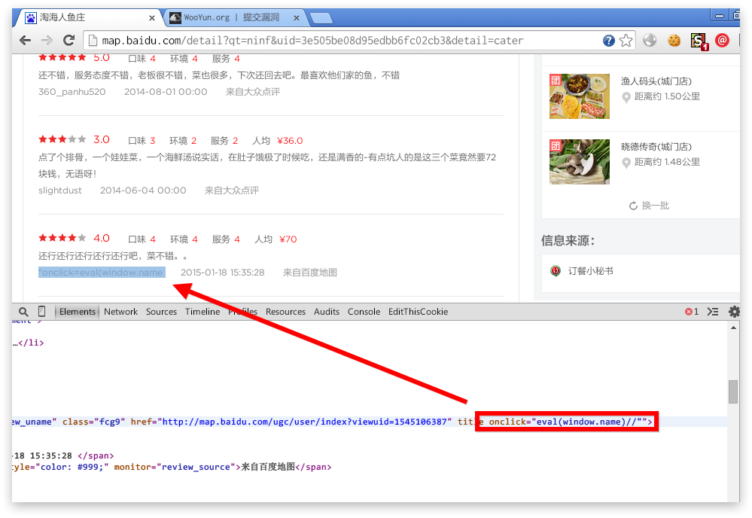Viewport: 752px width, 518px height.
Task: Click location pin beside 距离约 1.50公里
Action: pyautogui.click(x=626, y=97)
